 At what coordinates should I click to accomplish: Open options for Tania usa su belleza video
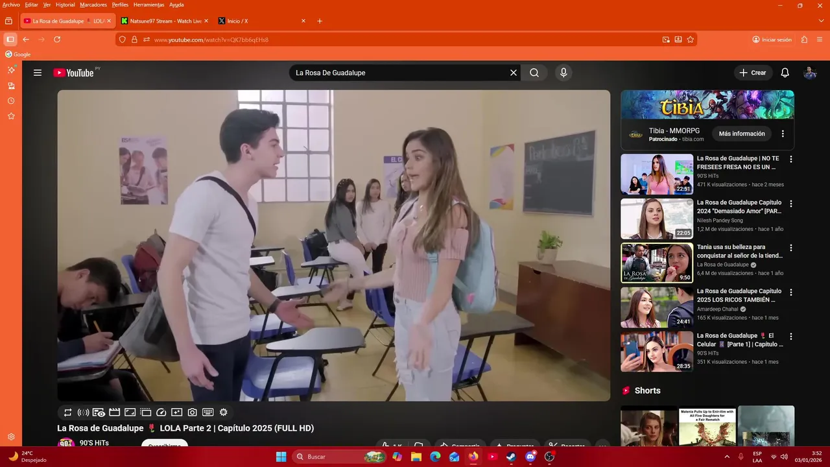[x=790, y=248]
